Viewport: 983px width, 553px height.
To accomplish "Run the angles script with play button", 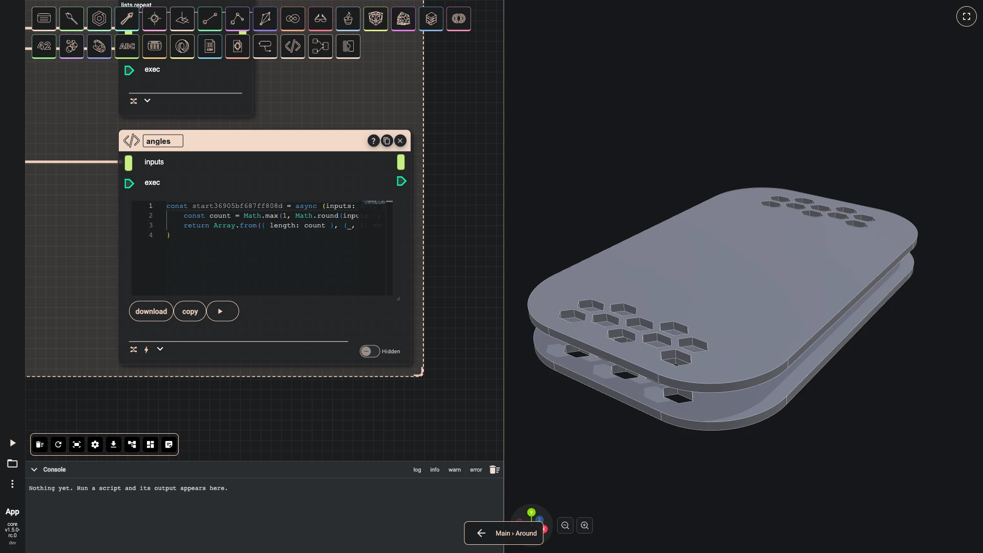I will coord(223,311).
